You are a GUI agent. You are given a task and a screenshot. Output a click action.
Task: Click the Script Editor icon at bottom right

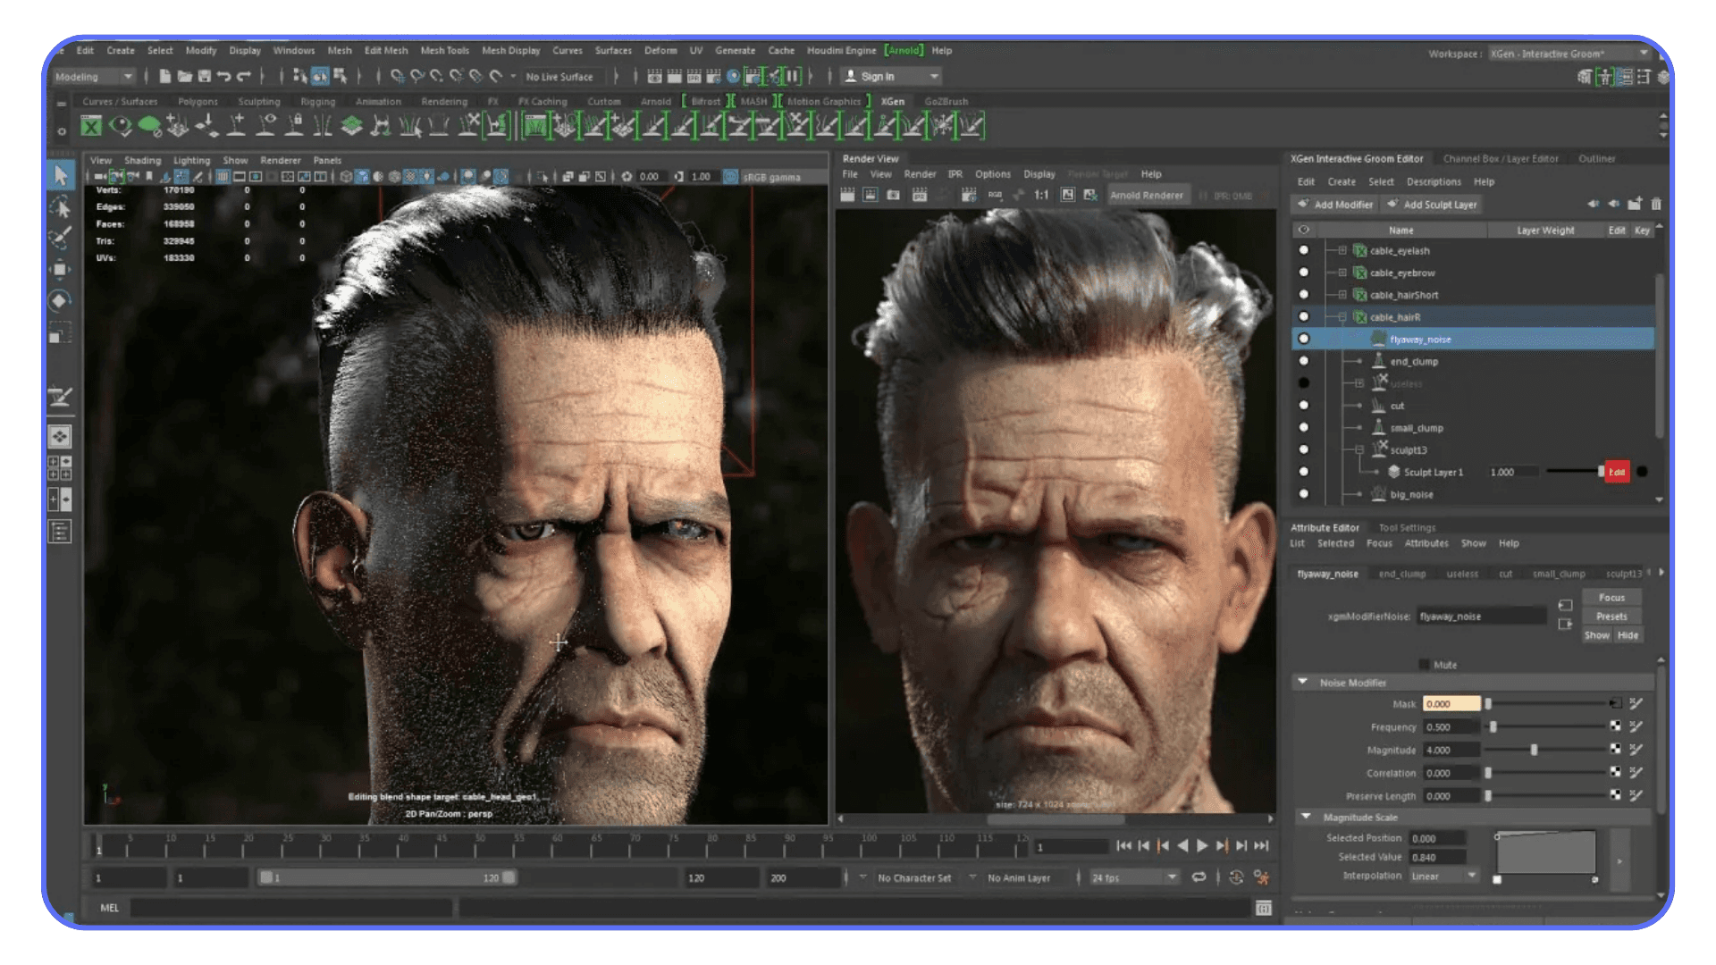point(1264,909)
